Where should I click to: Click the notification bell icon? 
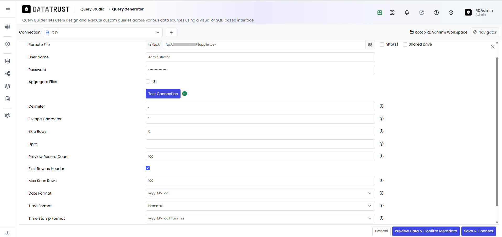point(407,13)
